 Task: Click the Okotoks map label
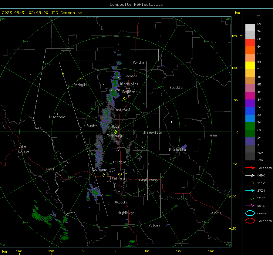121,202
